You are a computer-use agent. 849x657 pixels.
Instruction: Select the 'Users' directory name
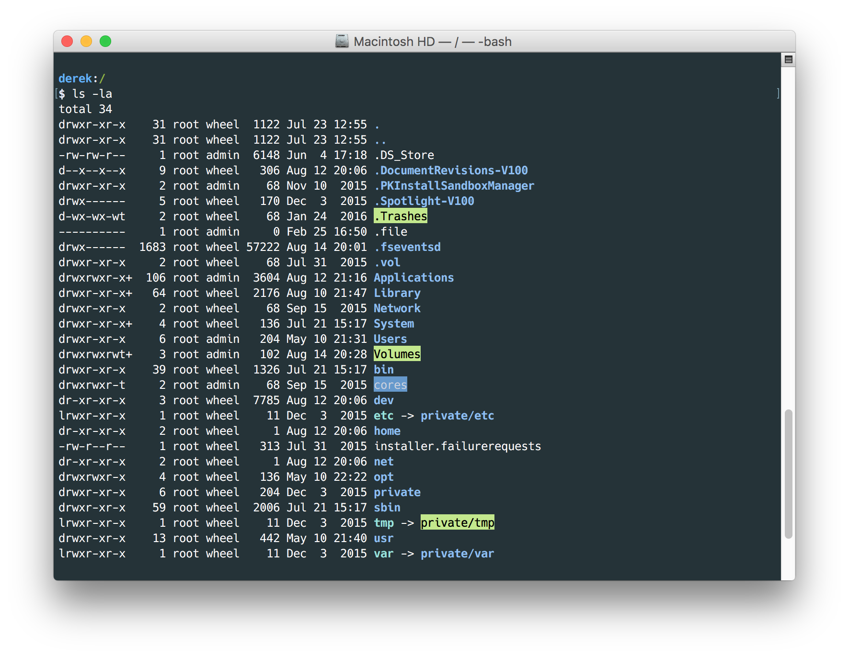click(390, 339)
